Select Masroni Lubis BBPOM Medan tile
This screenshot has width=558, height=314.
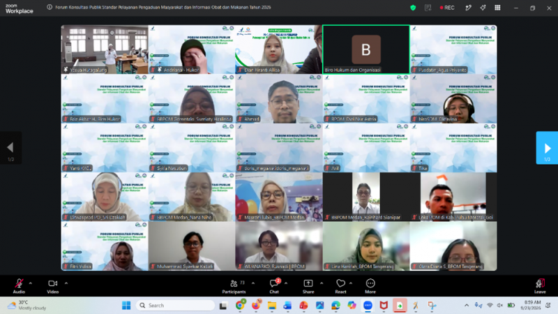[279, 197]
